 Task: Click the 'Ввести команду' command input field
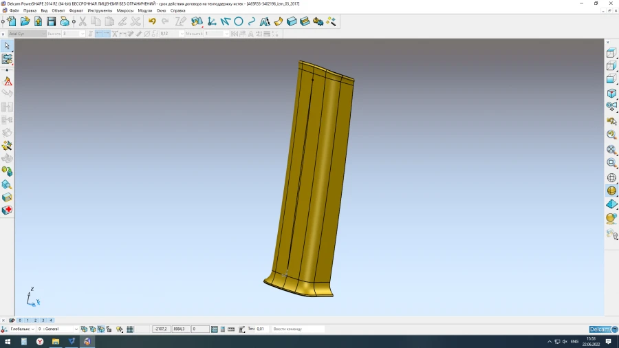297,329
